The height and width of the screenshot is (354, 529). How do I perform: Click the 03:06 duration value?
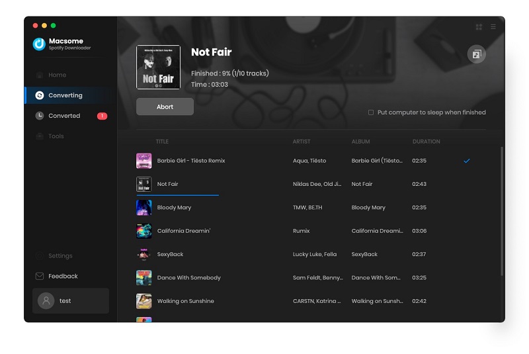click(x=419, y=231)
